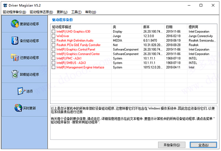Click date cell 2016-02-18
The width and height of the screenshot is (221, 151).
coord(173,36)
